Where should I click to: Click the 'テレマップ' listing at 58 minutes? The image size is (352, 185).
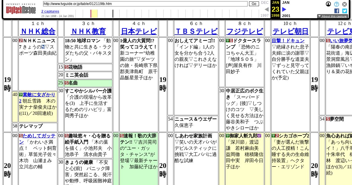pyautogui.click(x=31, y=126)
